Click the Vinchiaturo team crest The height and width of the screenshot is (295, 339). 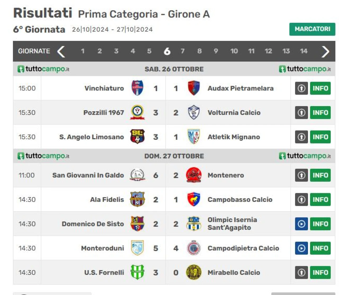point(137,88)
